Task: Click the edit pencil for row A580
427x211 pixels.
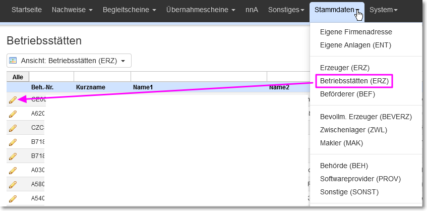Action: 13,185
